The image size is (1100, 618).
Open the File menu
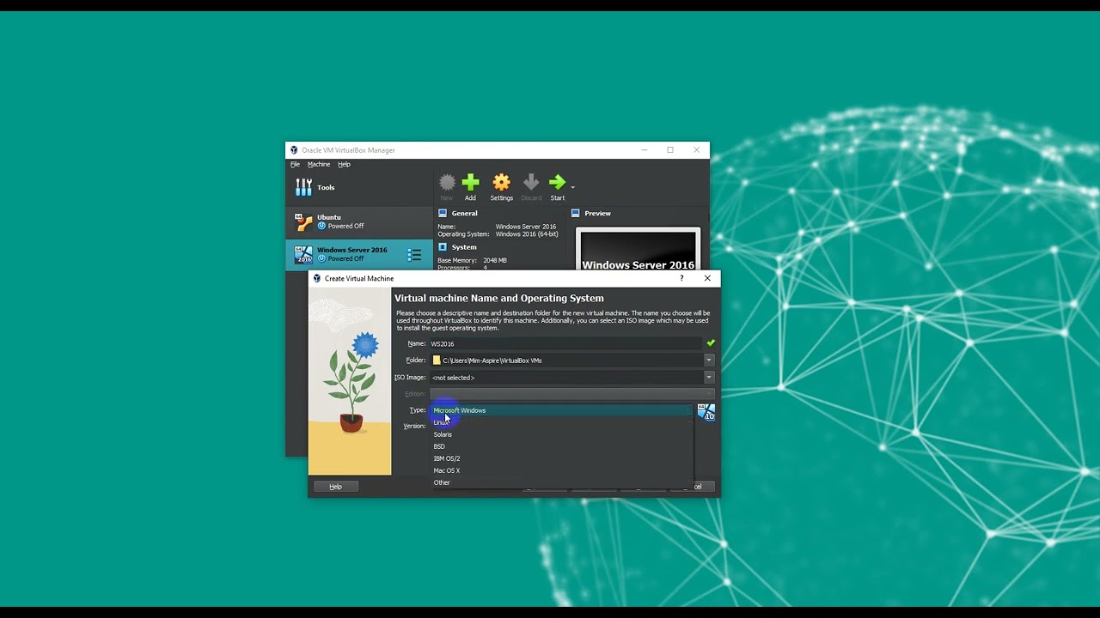(x=295, y=164)
